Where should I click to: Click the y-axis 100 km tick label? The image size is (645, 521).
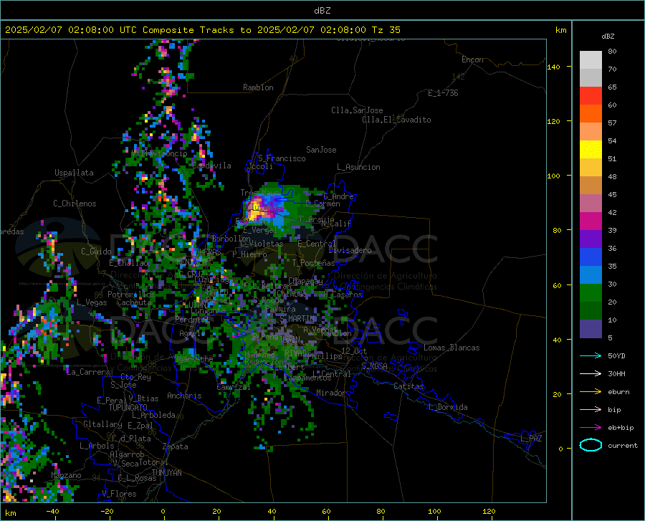(x=553, y=176)
